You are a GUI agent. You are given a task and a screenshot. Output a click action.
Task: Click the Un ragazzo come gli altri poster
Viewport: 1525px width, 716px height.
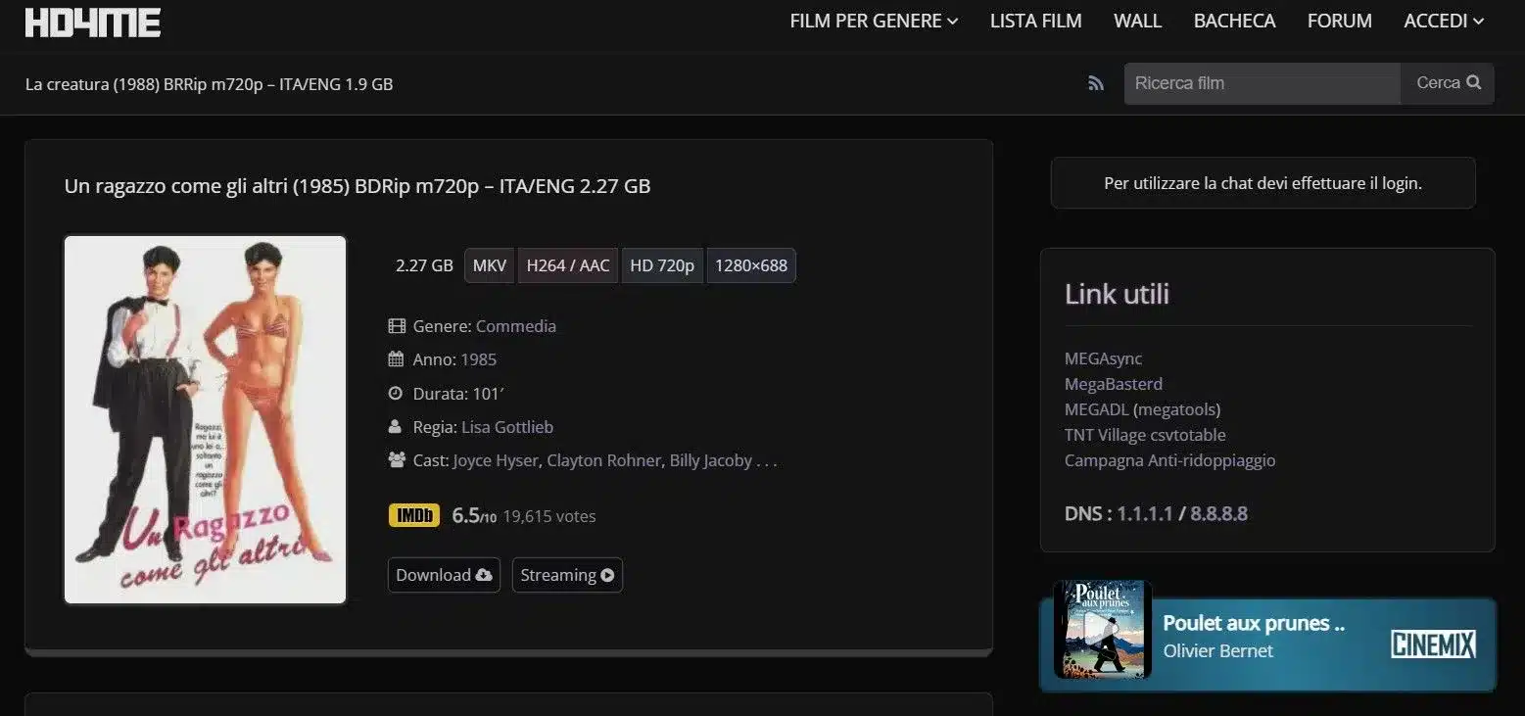click(x=206, y=419)
